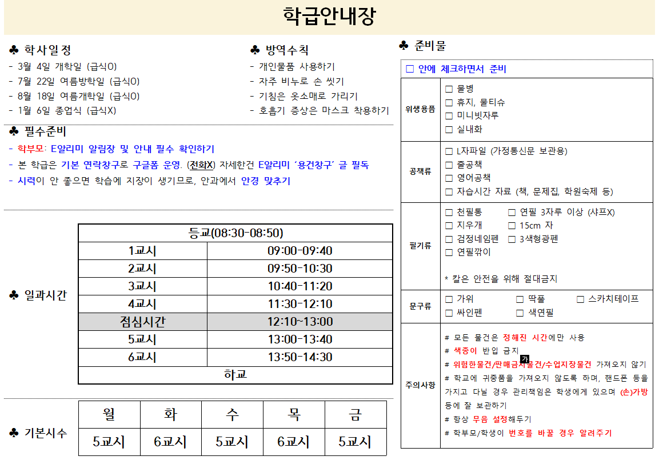Click the 학급안내장 title banner
This screenshot has height=460, width=659.
pos(329,17)
